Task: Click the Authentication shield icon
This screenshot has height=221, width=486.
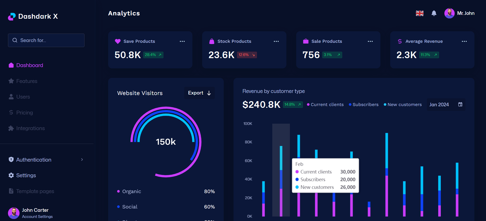Action: (11, 160)
